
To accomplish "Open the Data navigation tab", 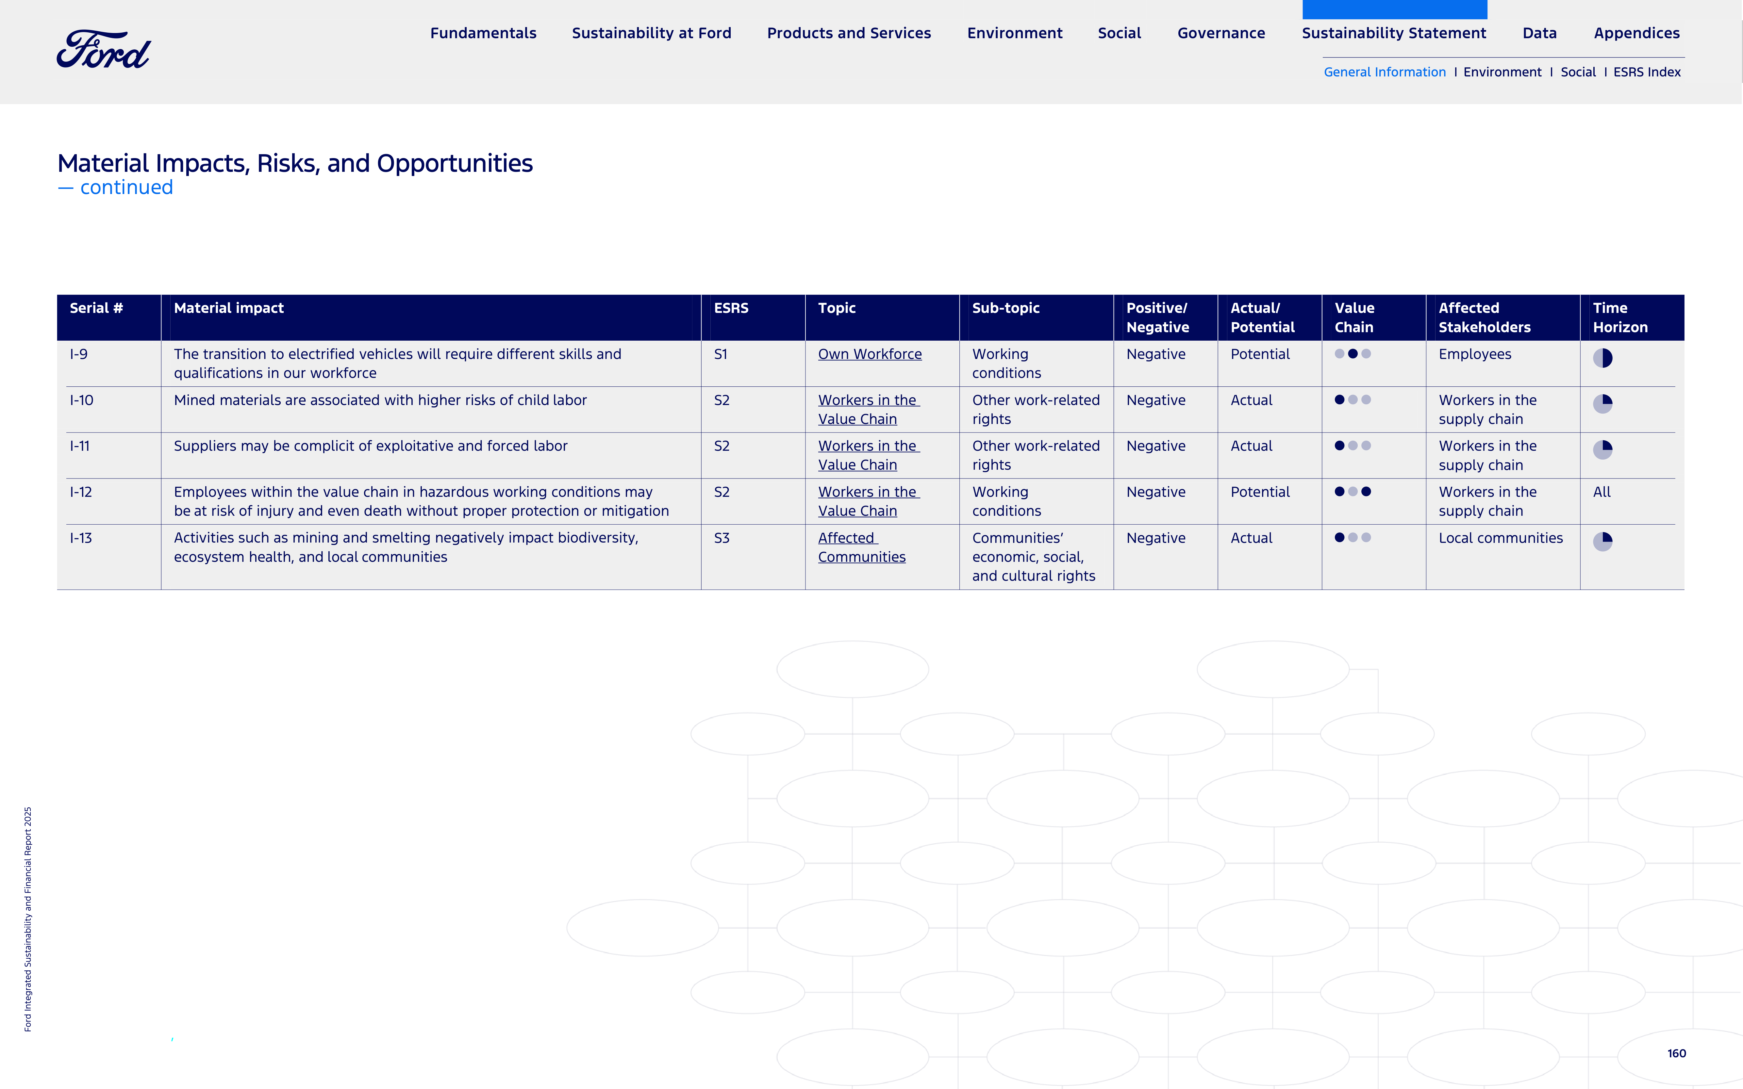I will click(x=1539, y=33).
